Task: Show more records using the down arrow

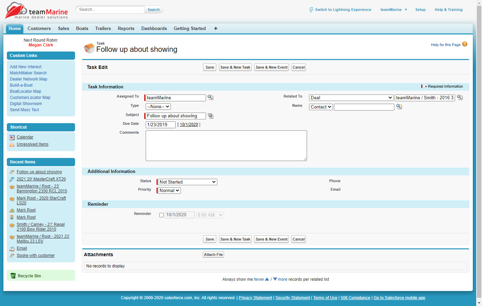Action: [275, 279]
